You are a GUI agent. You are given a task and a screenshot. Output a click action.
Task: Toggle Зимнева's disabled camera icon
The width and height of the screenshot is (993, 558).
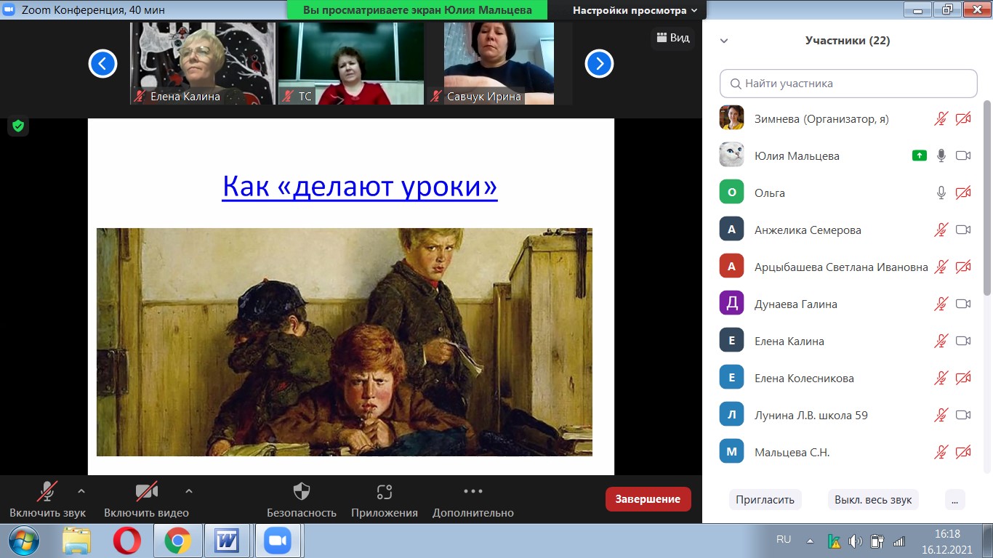[x=963, y=118]
